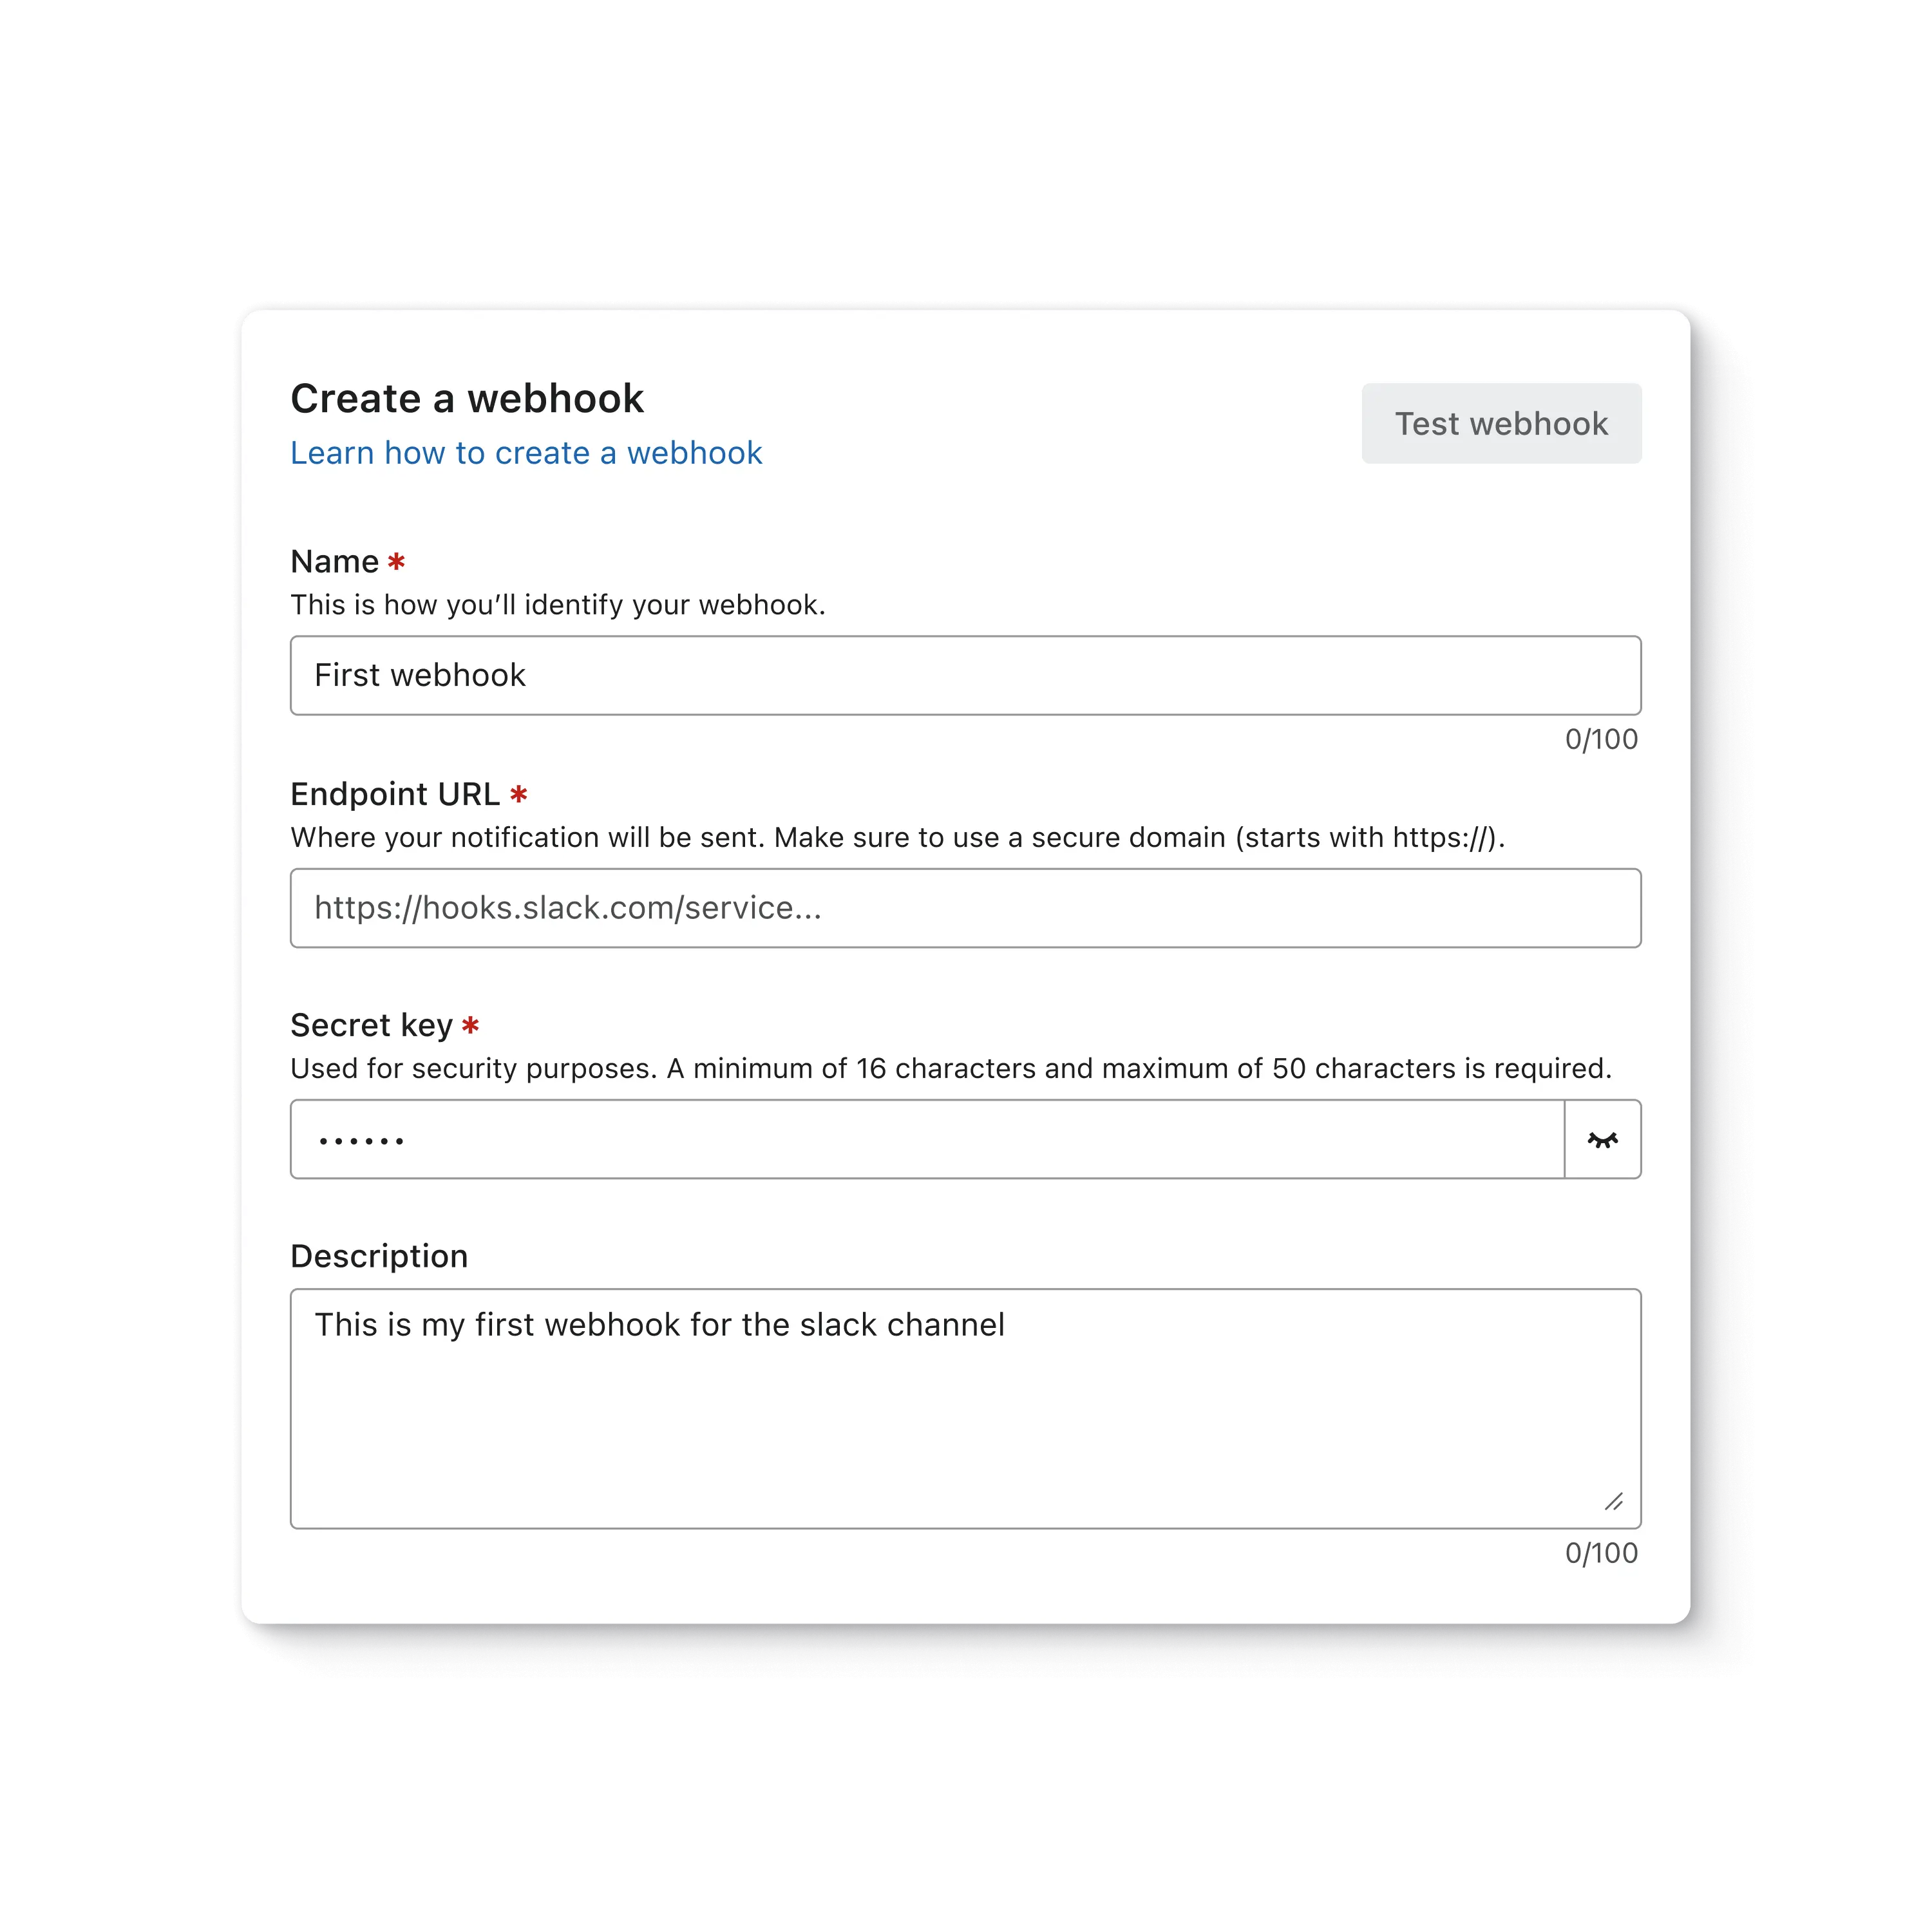The height and width of the screenshot is (1932, 1932).
Task: Show the hidden secret key characters
Action: [1604, 1139]
